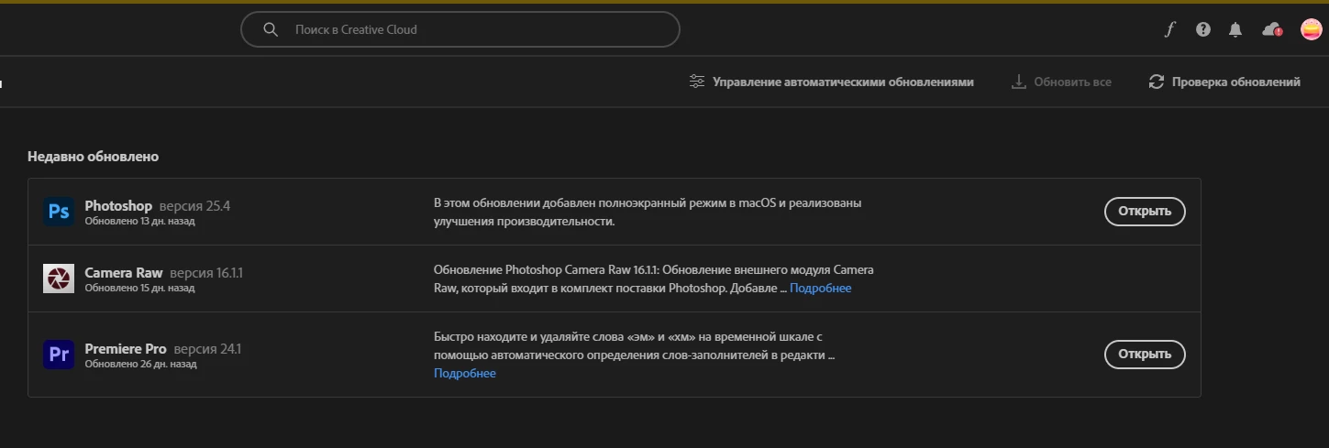Click Обновлено 26 дн. назад text

coord(140,364)
